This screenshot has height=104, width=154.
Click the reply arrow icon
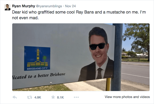point(15,97)
